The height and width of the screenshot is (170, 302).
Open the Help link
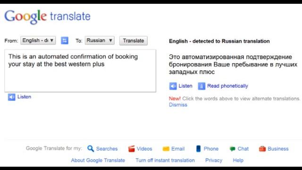[x=238, y=161]
